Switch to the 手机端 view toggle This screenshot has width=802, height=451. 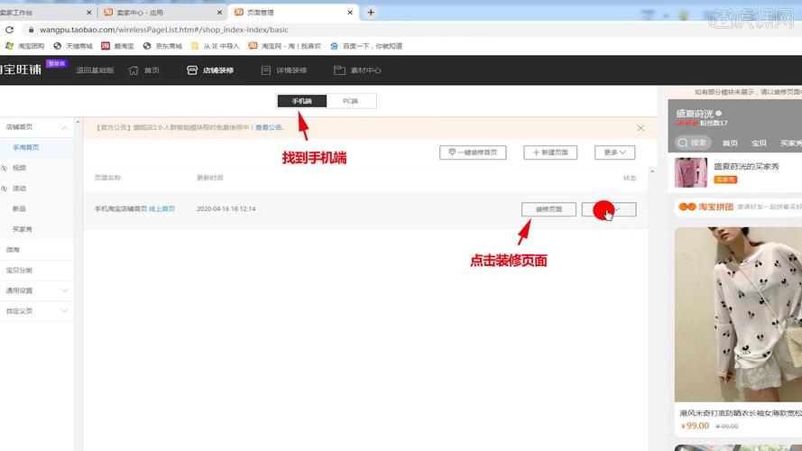301,101
